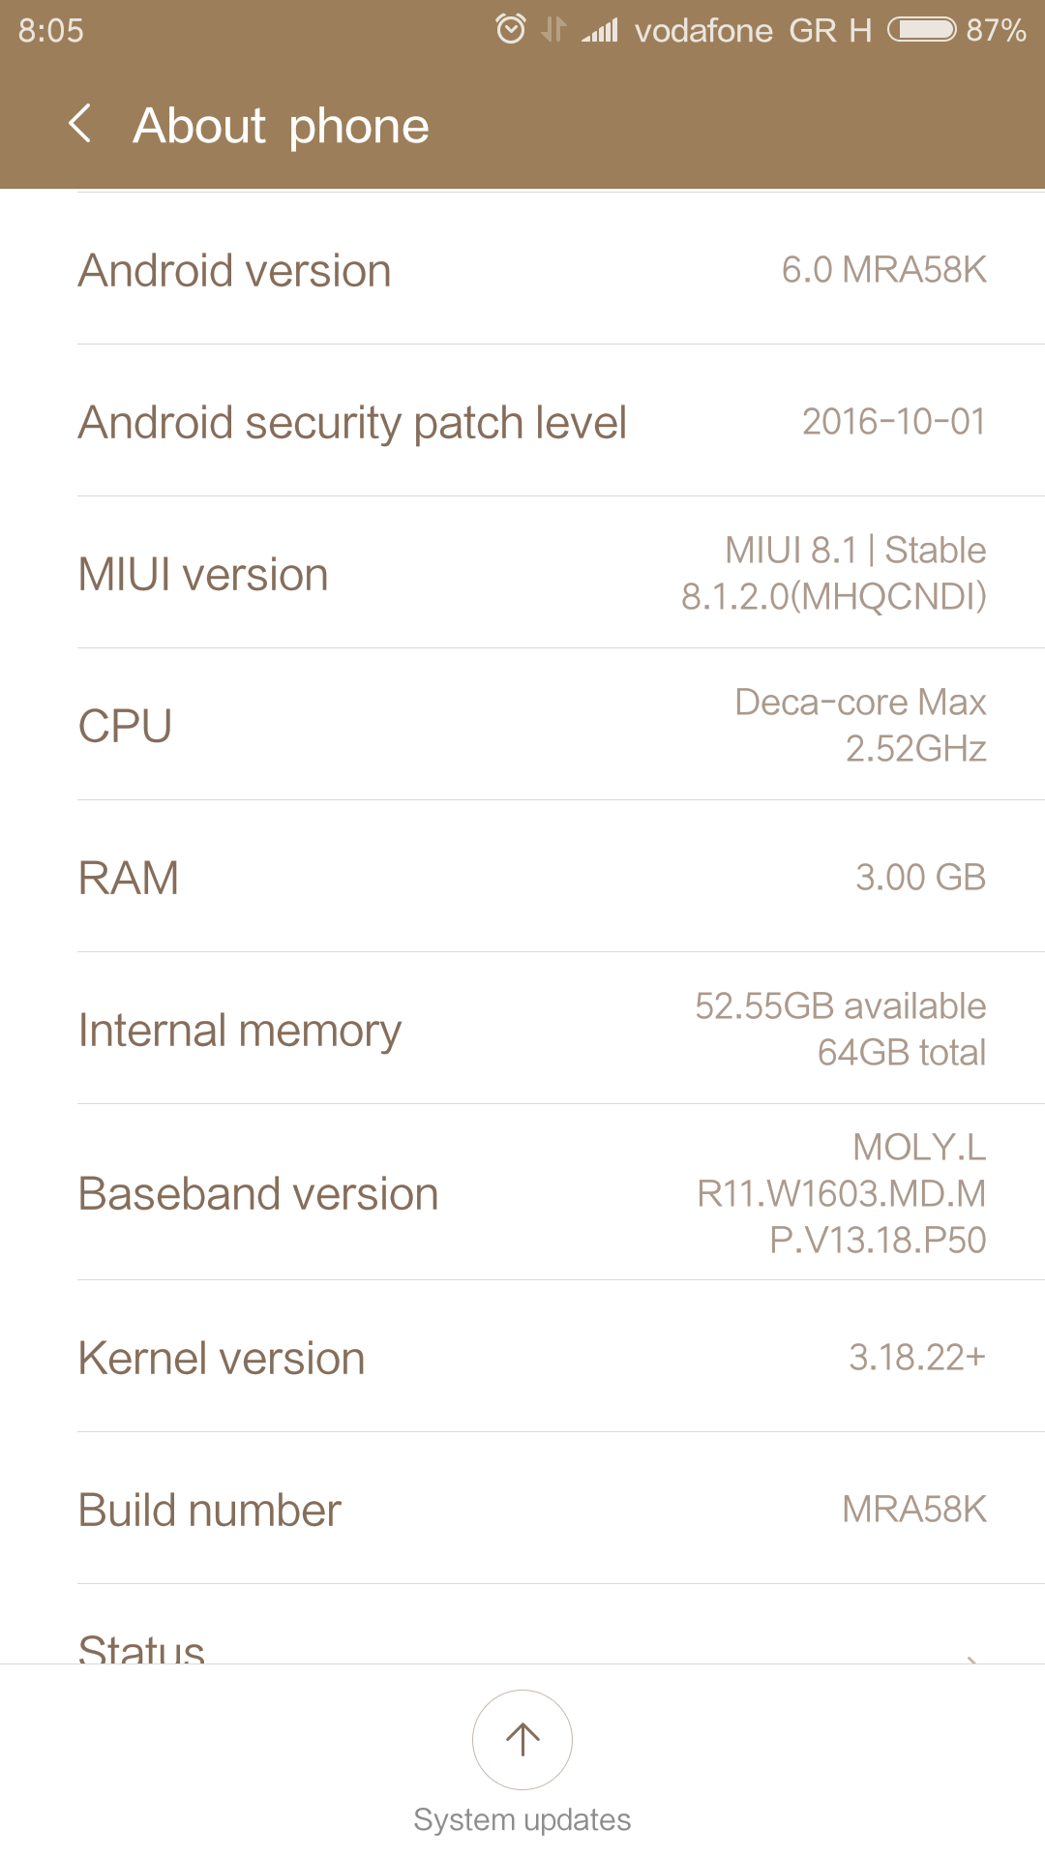The height and width of the screenshot is (1858, 1045).
Task: Tap the About phone title
Action: click(x=281, y=126)
